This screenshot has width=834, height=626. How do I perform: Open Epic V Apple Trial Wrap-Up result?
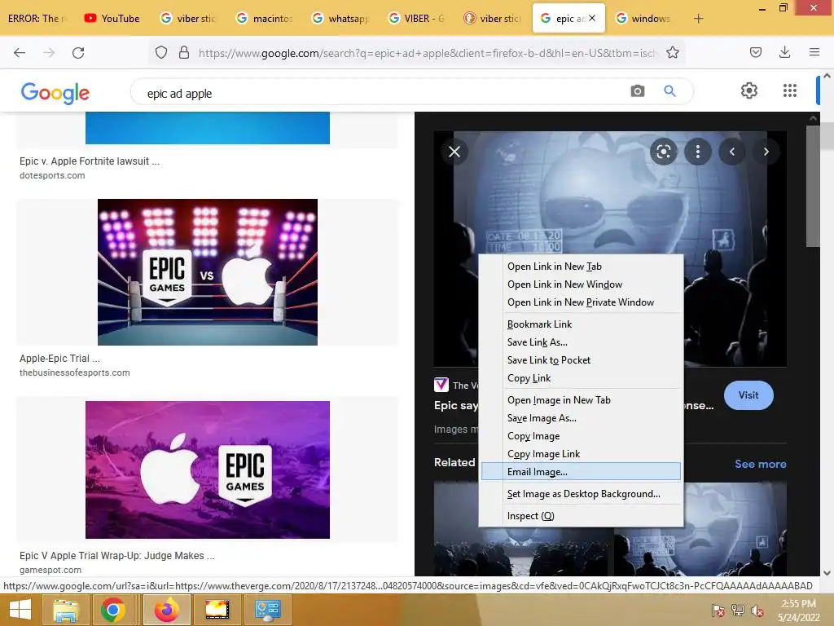click(117, 556)
